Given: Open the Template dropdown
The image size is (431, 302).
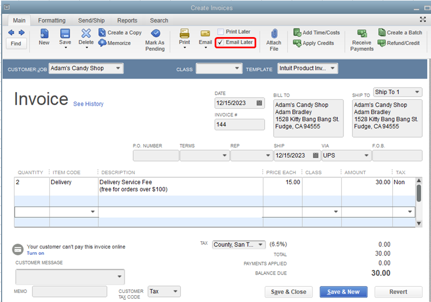Looking at the screenshot, I should pyautogui.click(x=333, y=68).
